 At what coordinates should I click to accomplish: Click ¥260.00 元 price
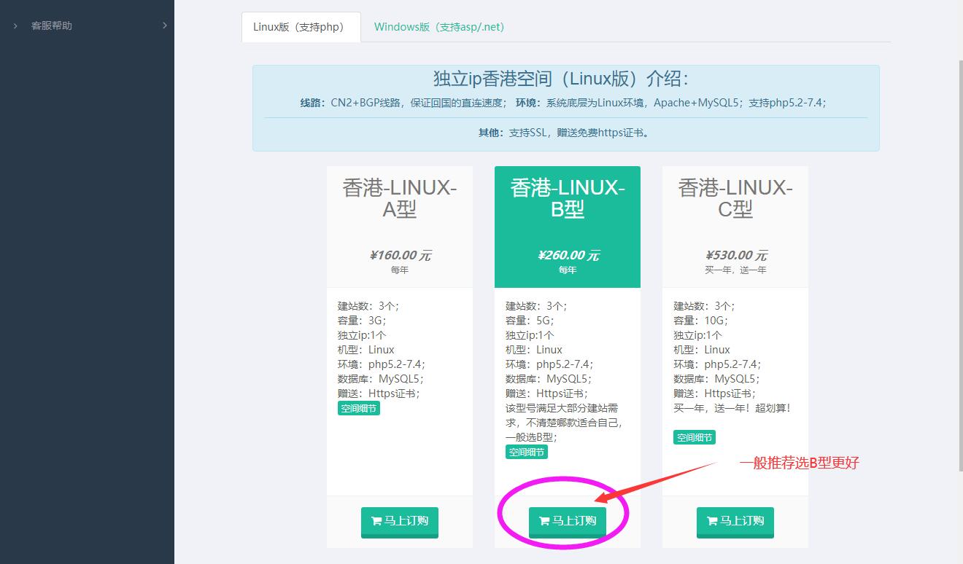click(x=568, y=255)
